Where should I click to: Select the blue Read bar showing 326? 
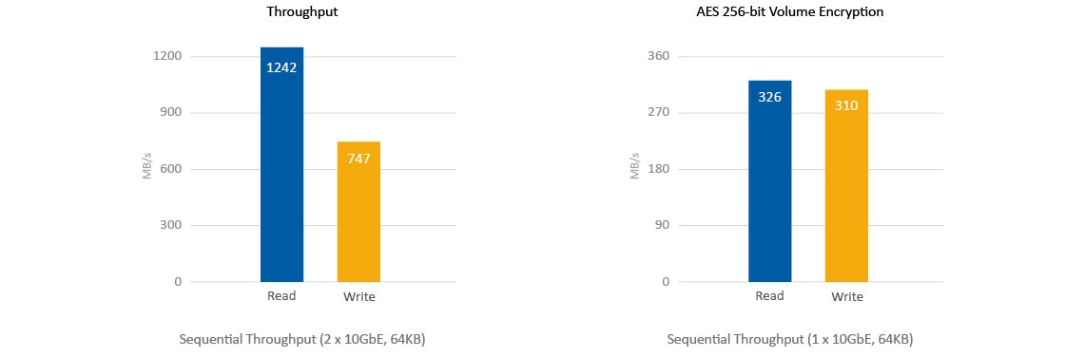point(769,181)
